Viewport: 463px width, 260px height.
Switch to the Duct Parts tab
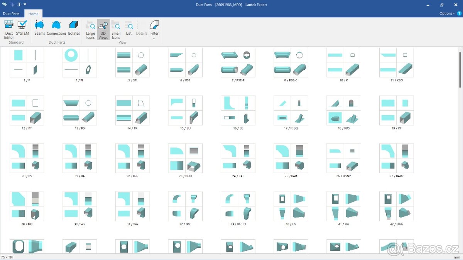(11, 13)
